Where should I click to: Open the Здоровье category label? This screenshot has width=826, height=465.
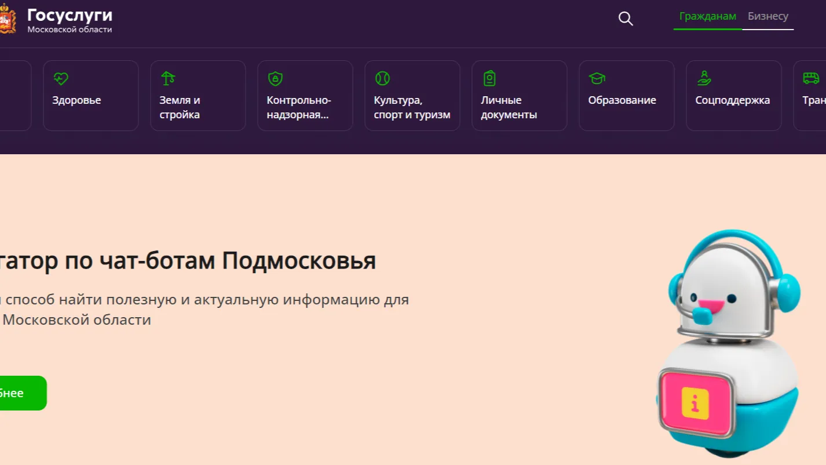point(76,100)
